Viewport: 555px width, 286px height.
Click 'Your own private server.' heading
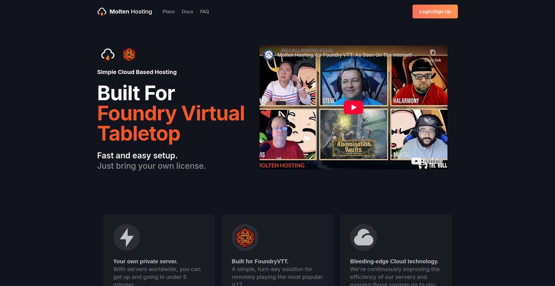[145, 261]
